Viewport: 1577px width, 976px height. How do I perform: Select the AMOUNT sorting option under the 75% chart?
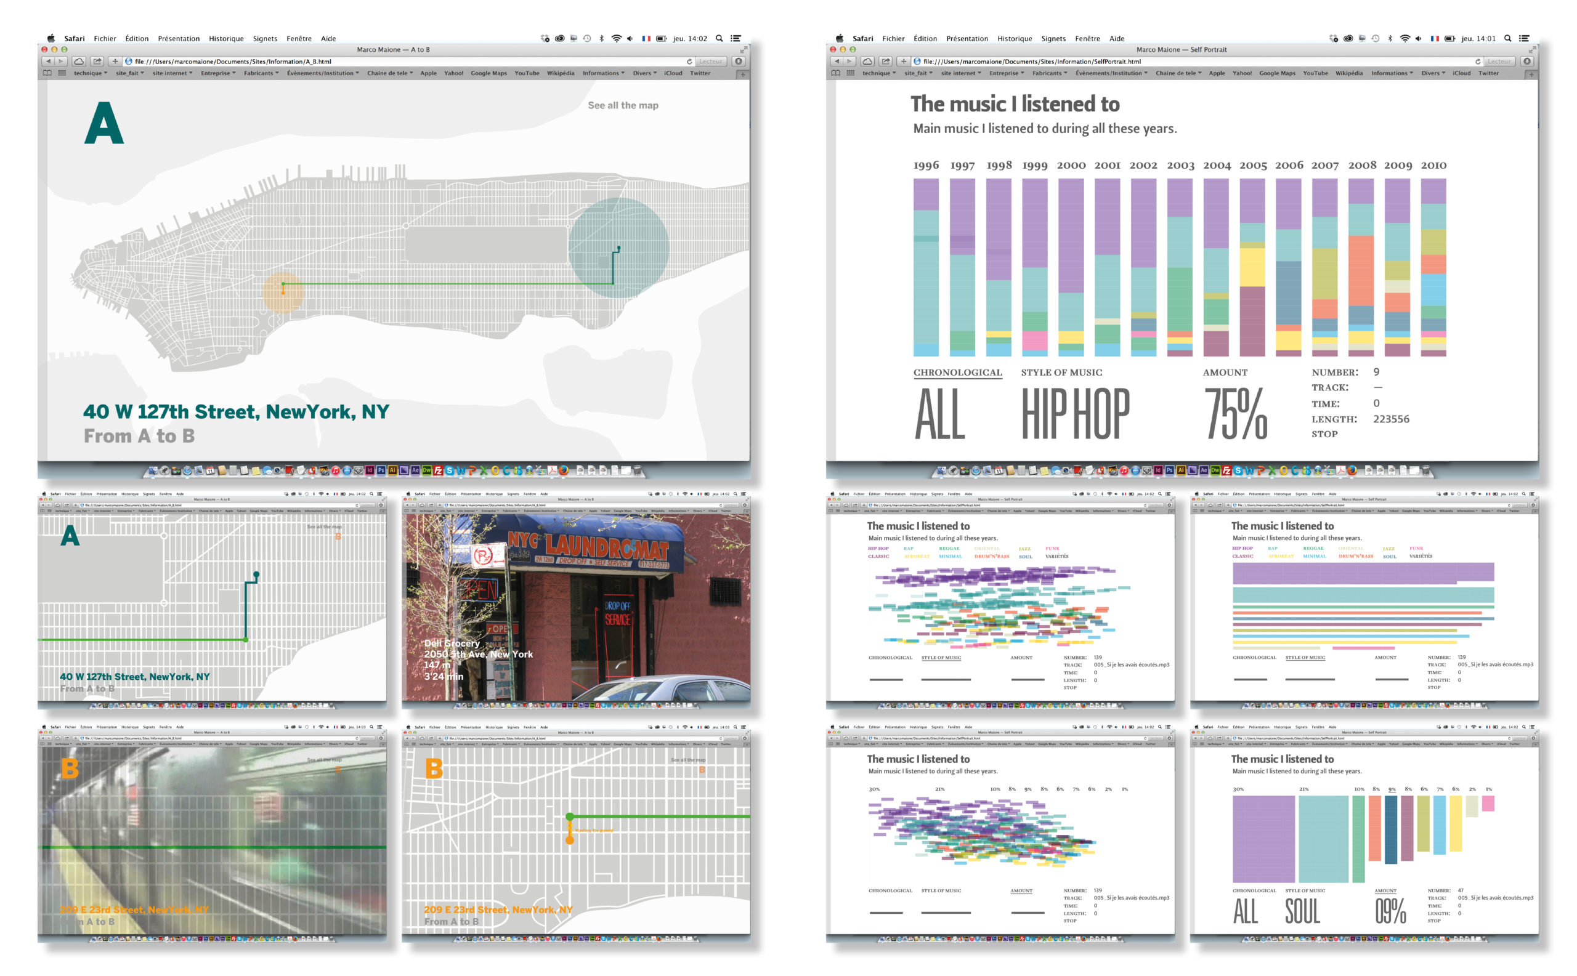pyautogui.click(x=1225, y=373)
